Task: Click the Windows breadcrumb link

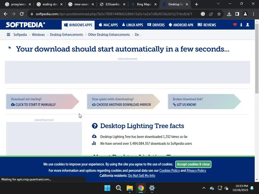Action: [38, 35]
